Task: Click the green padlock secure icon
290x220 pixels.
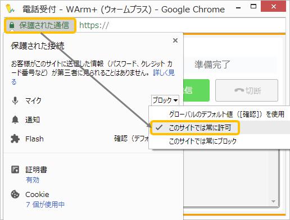Action: click(x=12, y=25)
